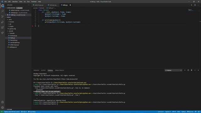This screenshot has width=201, height=113.
Task: Click Spaces: 4 indentation setting
Action: click(168, 112)
